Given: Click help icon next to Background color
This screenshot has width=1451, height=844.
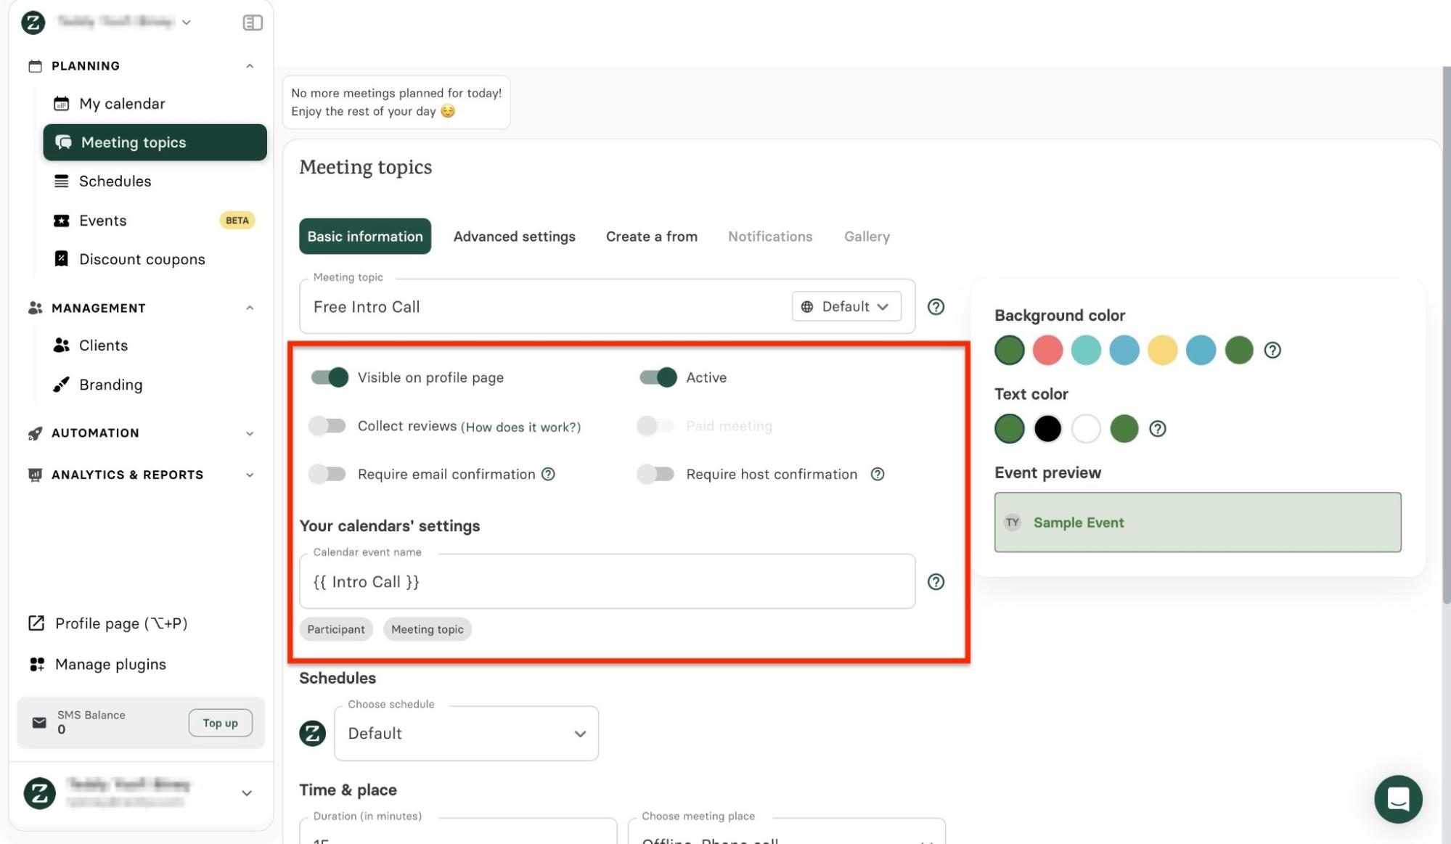Looking at the screenshot, I should [1272, 351].
